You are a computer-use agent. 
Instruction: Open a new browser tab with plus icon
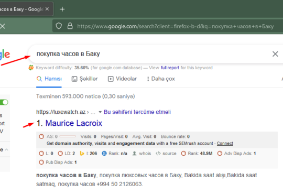coord(62,9)
